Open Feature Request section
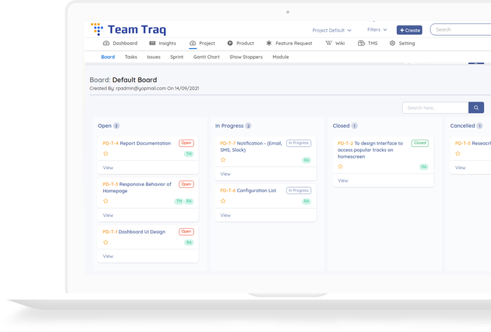The width and height of the screenshot is (491, 332). (289, 43)
